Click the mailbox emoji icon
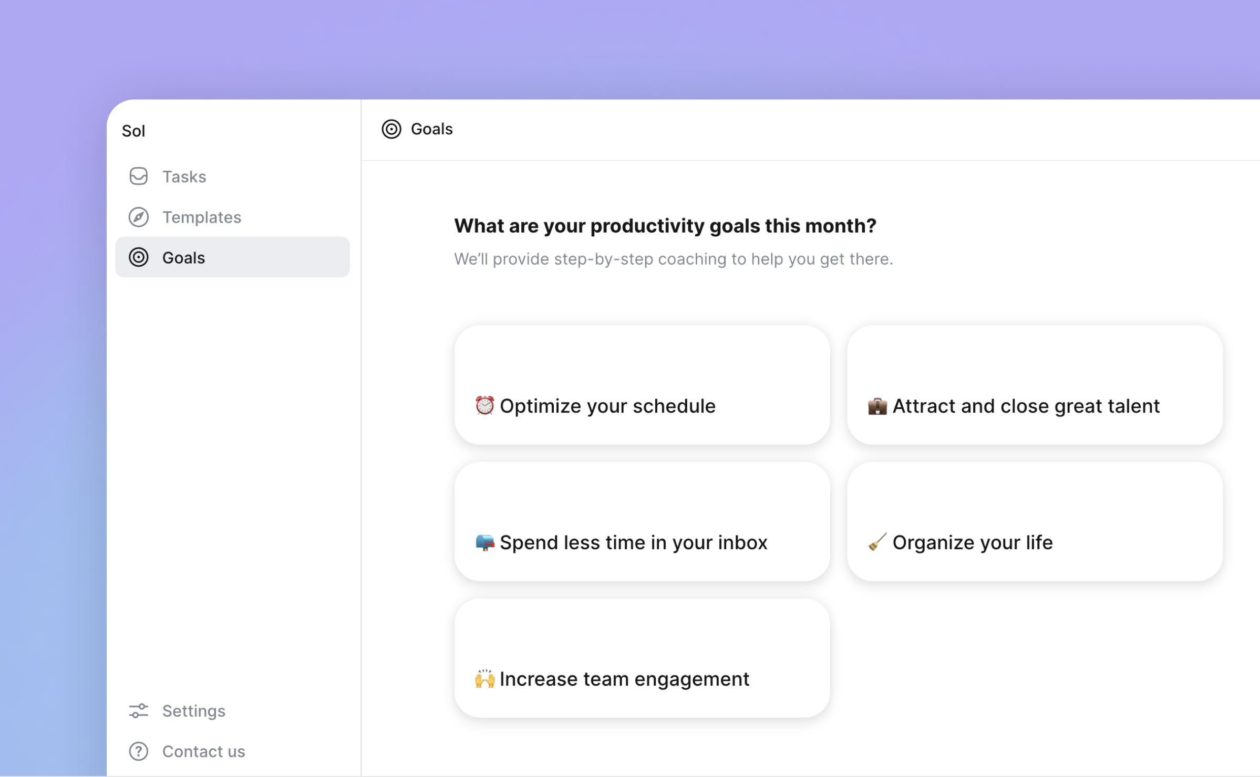 pos(484,542)
